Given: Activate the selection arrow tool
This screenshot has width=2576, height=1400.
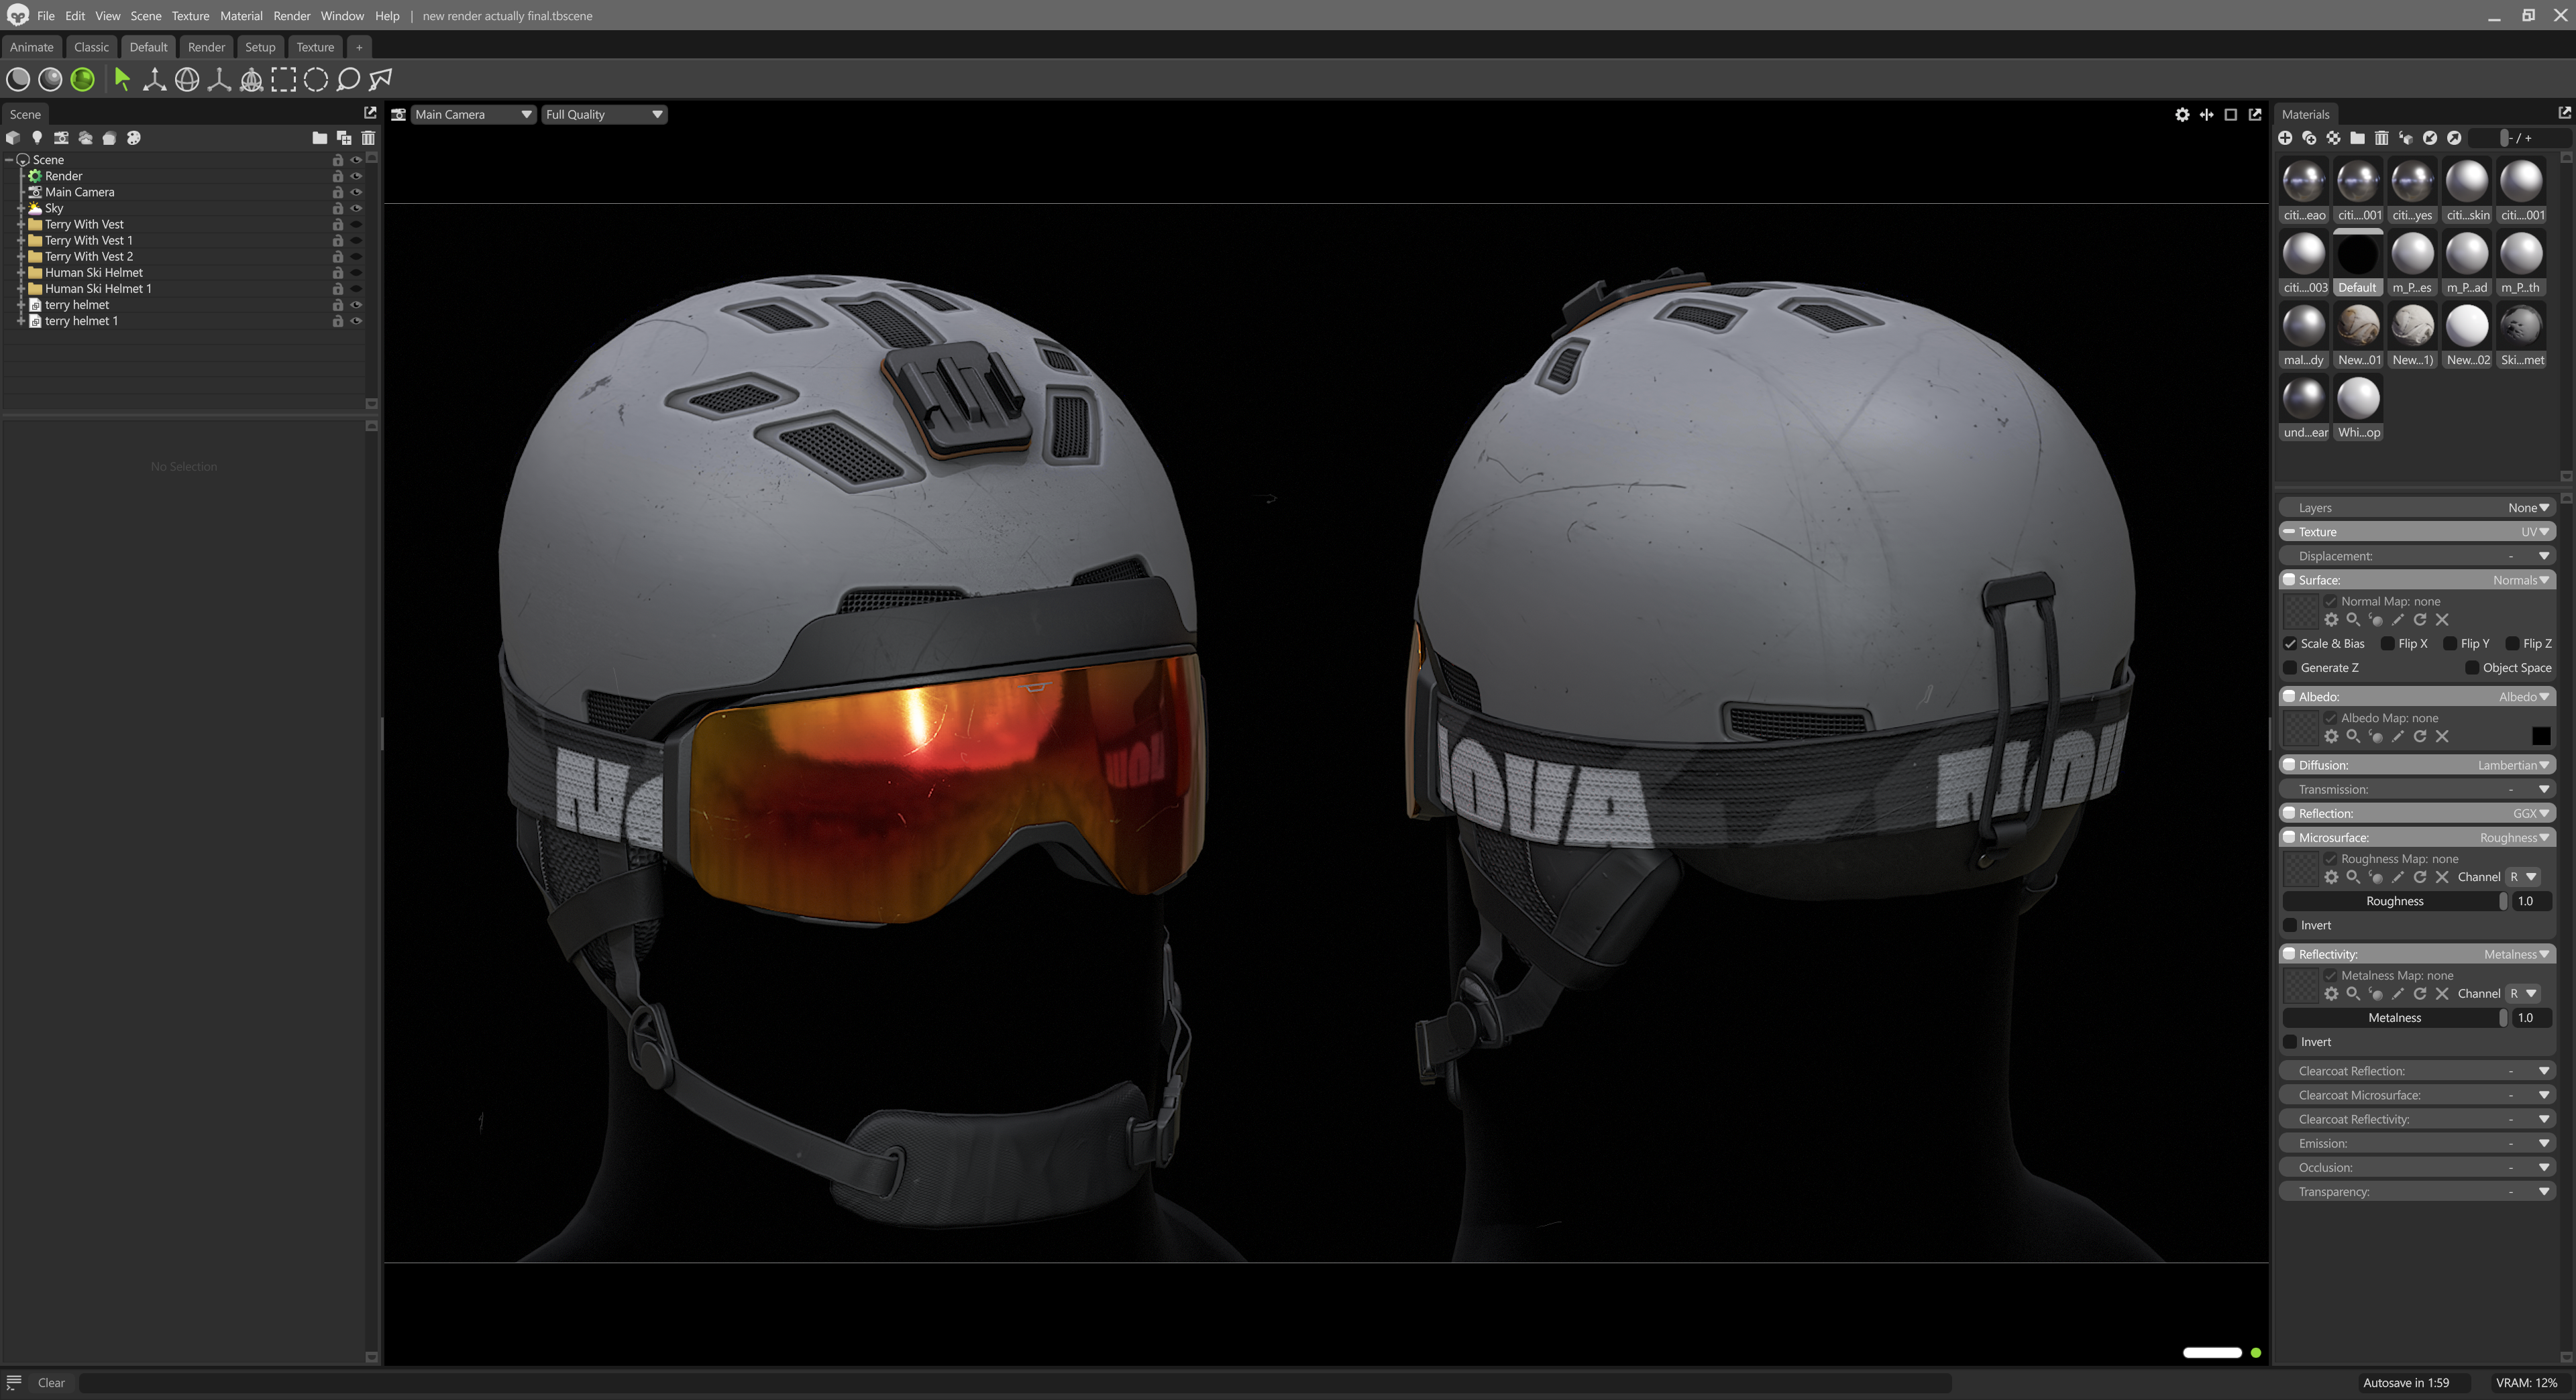Looking at the screenshot, I should (x=122, y=80).
